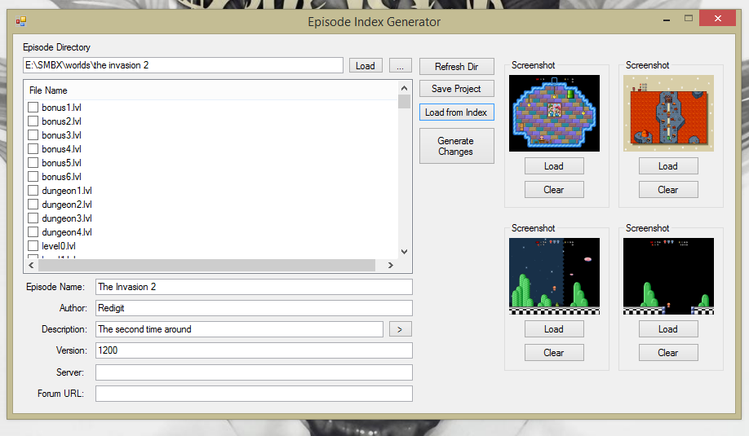Check the bonus1.lvl checkbox
The height and width of the screenshot is (436, 749).
click(x=33, y=108)
